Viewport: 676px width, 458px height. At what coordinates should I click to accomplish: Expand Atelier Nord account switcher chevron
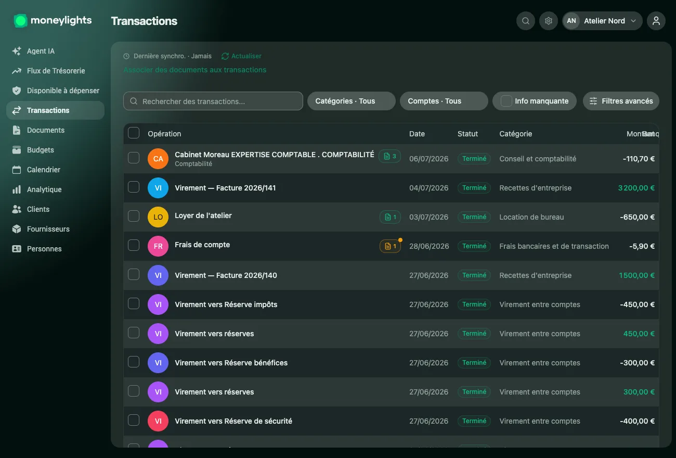coord(633,21)
